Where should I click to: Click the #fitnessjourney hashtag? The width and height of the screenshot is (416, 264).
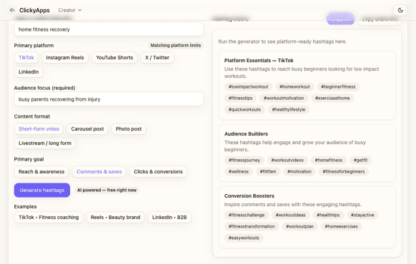(244, 160)
